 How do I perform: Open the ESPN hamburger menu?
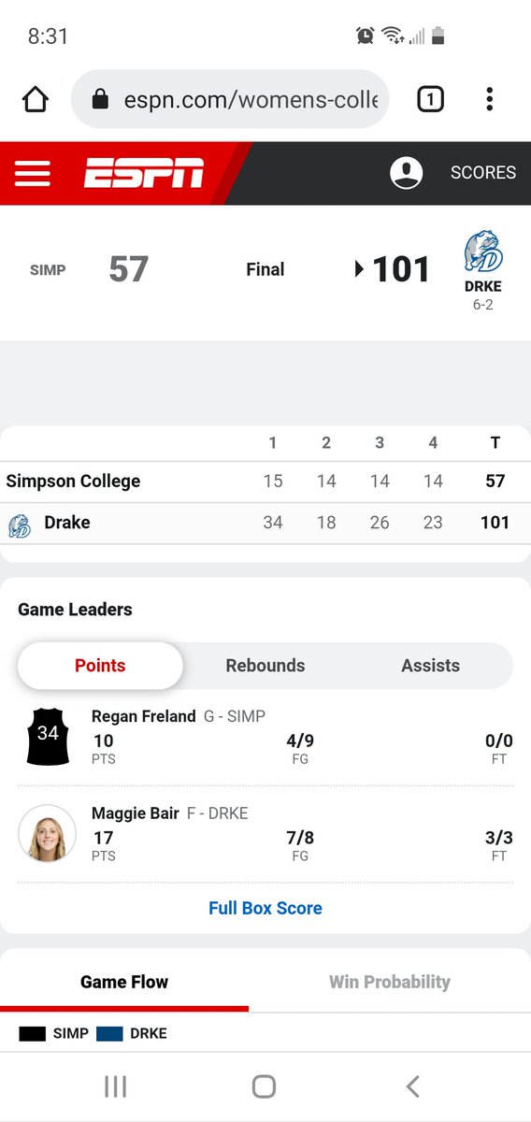(x=33, y=173)
